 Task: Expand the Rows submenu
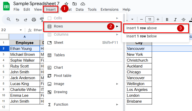[82, 26]
